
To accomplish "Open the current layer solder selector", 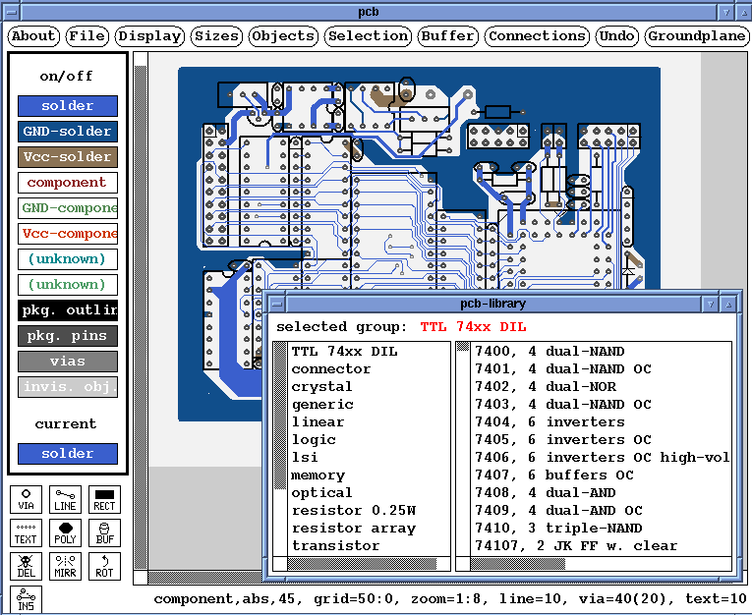I will tap(68, 454).
